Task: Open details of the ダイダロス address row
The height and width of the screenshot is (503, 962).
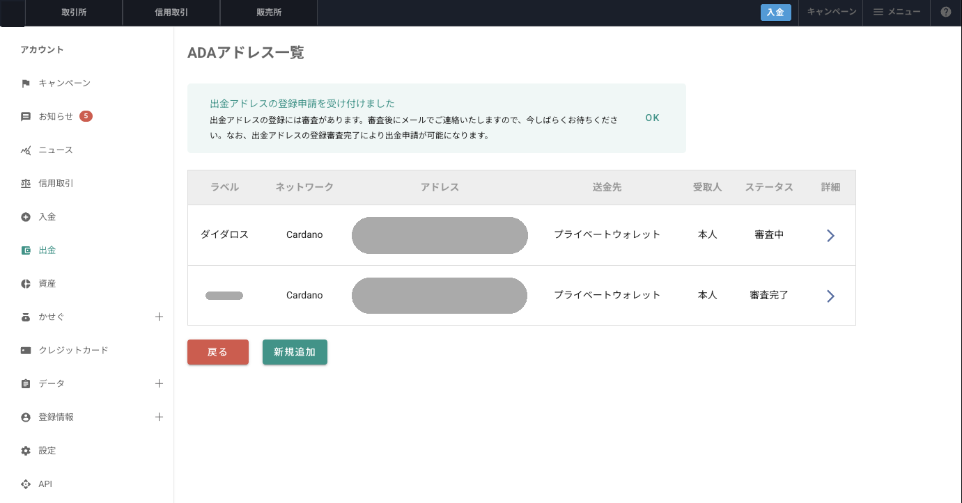Action: pyautogui.click(x=830, y=236)
